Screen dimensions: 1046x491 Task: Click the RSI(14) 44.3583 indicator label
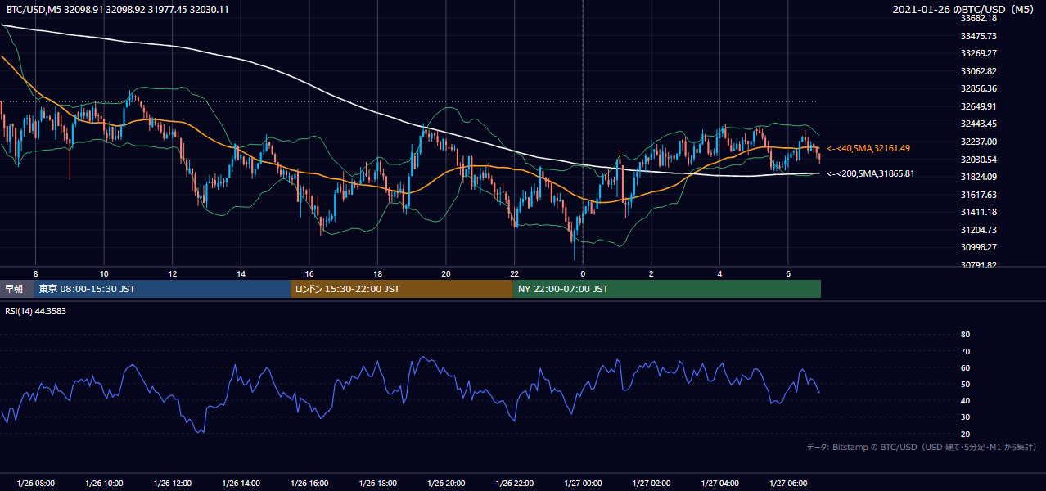pos(35,310)
